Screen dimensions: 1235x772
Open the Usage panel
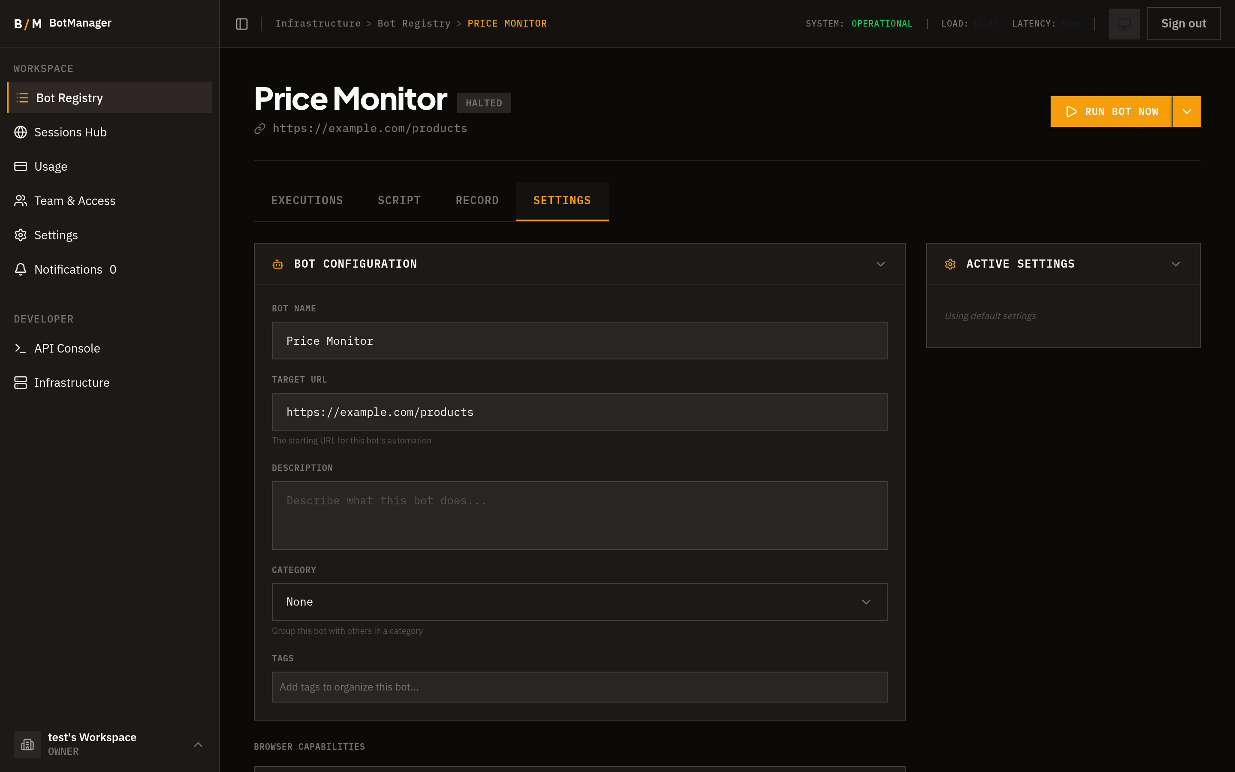(51, 166)
